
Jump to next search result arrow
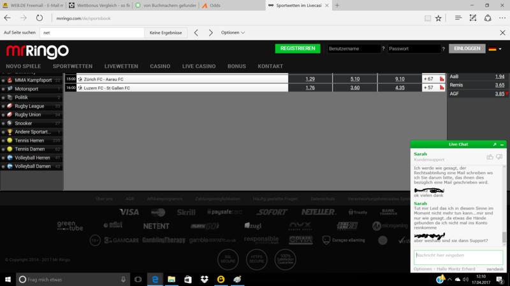click(x=211, y=33)
